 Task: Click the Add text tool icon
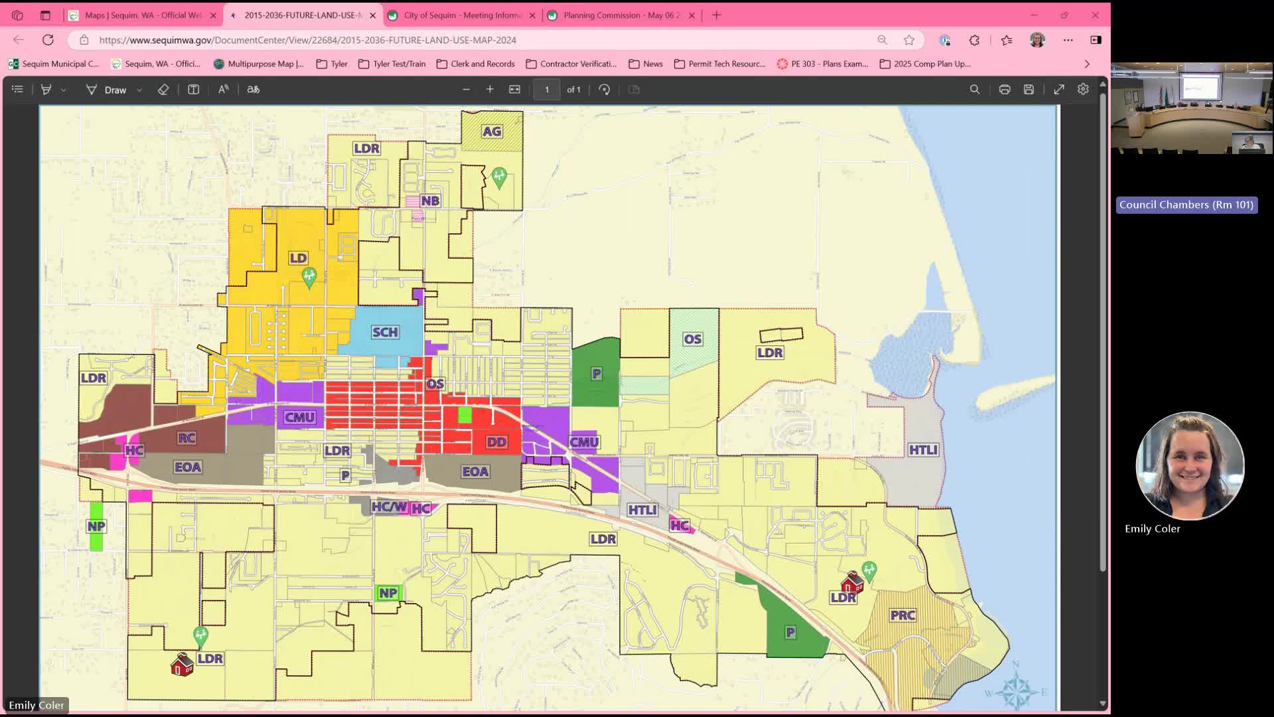194,89
